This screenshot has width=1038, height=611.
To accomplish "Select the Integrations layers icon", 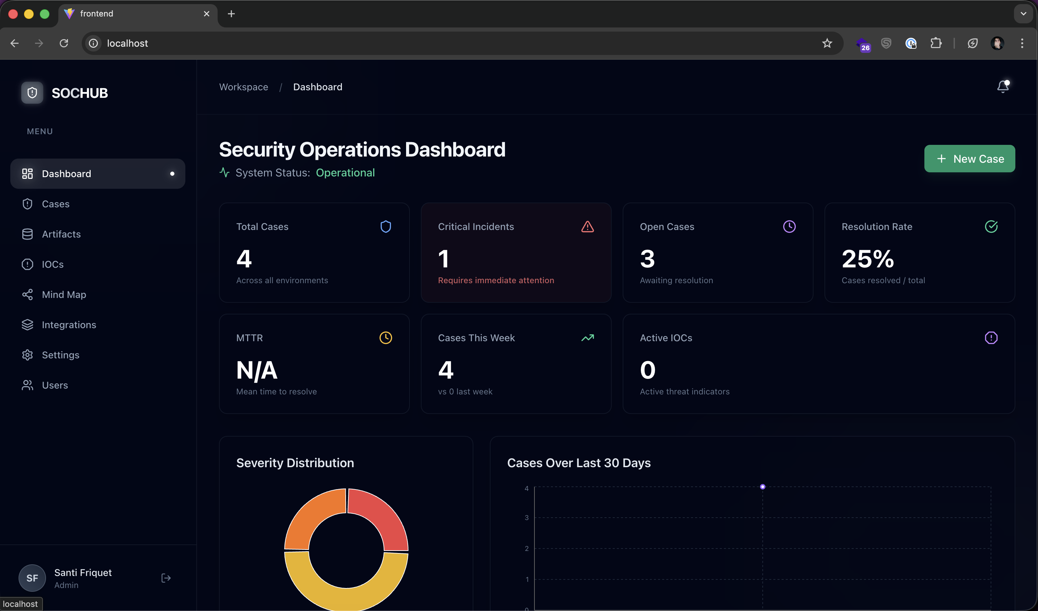I will [27, 324].
